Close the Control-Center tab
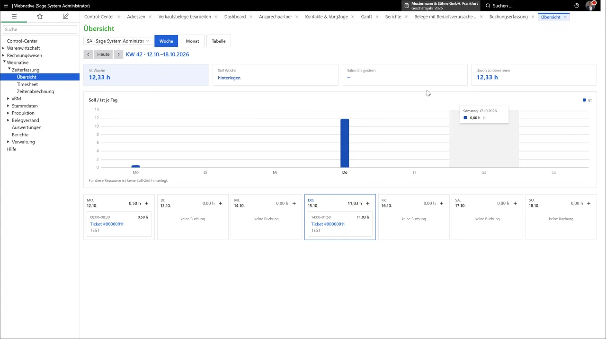This screenshot has width=606, height=339. coord(119,17)
